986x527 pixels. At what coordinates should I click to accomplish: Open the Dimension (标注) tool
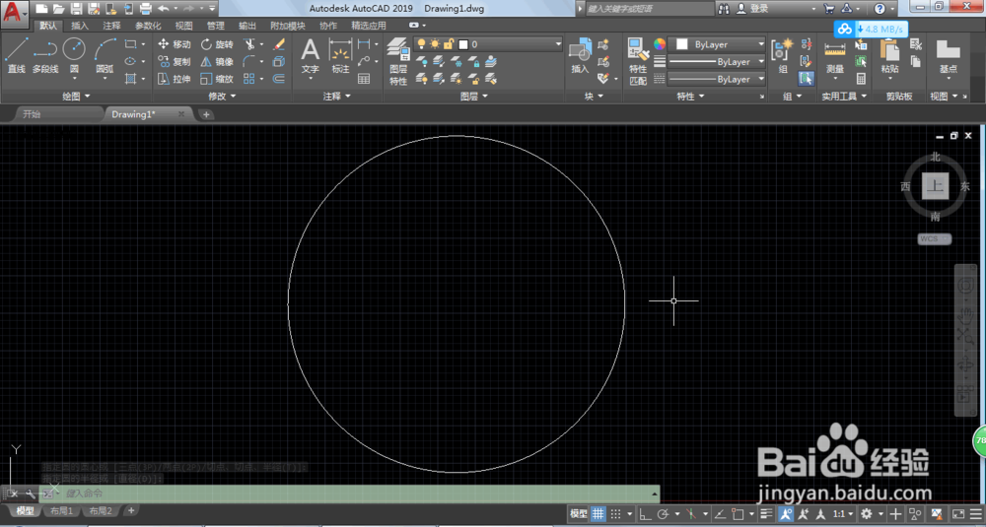tap(340, 55)
